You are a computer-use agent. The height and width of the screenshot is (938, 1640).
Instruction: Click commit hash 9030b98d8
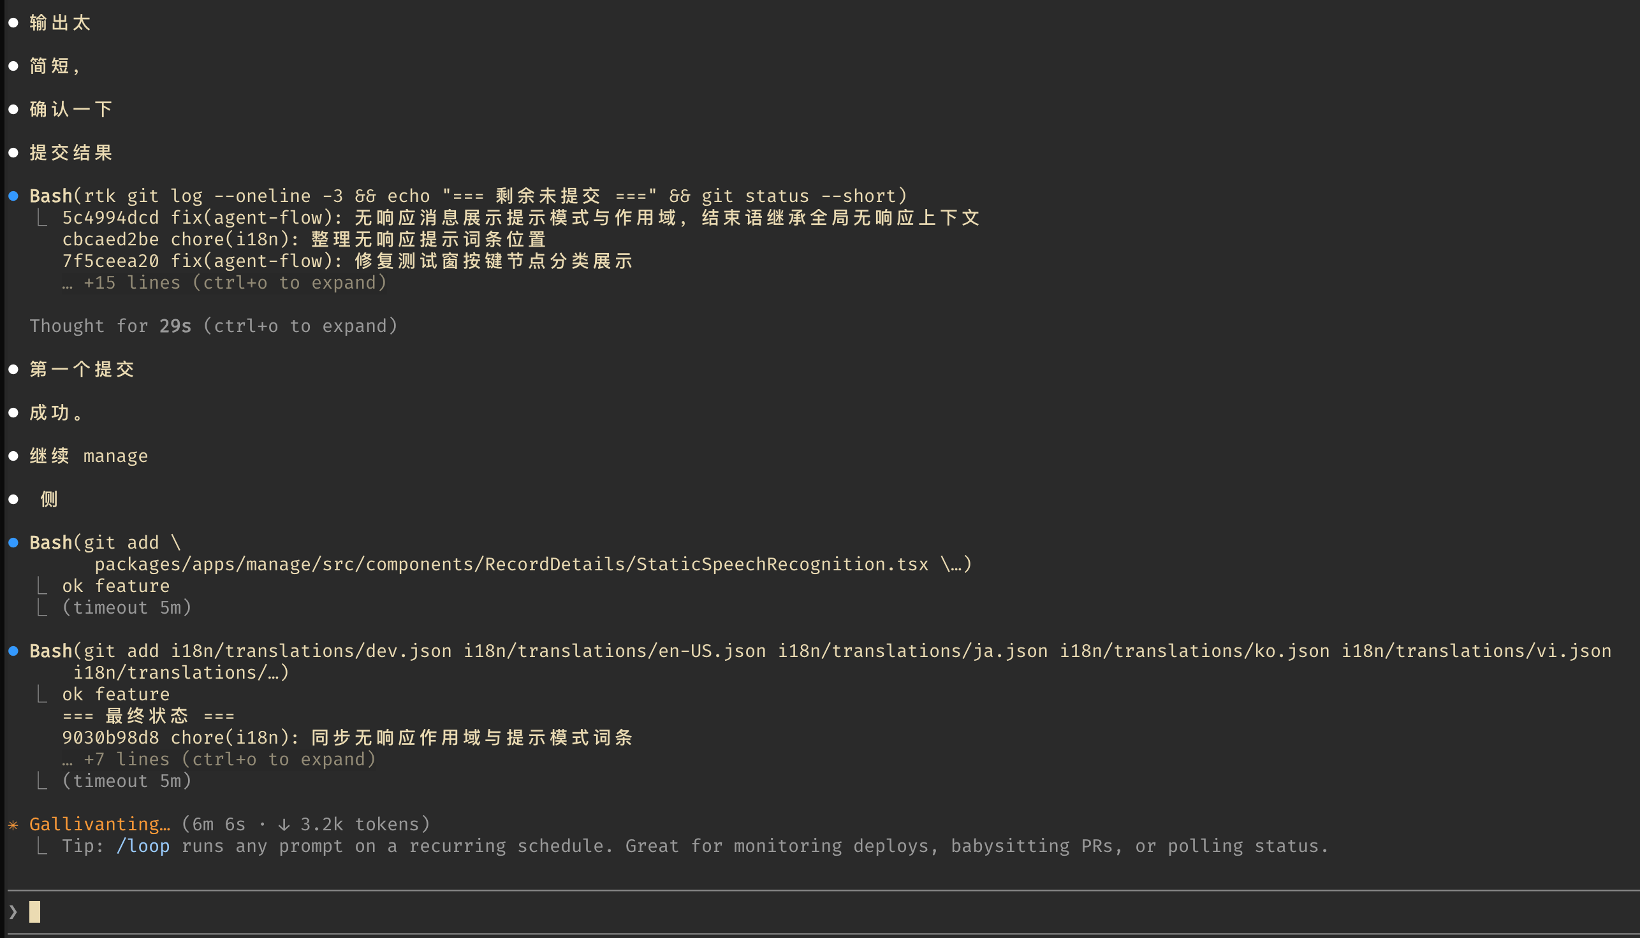(110, 738)
